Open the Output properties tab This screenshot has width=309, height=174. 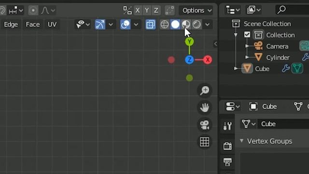(x=227, y=162)
